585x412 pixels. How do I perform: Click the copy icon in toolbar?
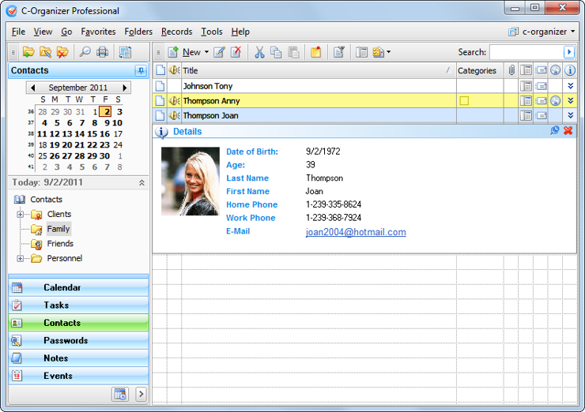click(x=276, y=52)
